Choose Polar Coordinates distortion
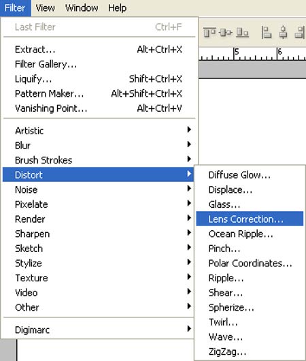This screenshot has height=361, width=306. (250, 263)
